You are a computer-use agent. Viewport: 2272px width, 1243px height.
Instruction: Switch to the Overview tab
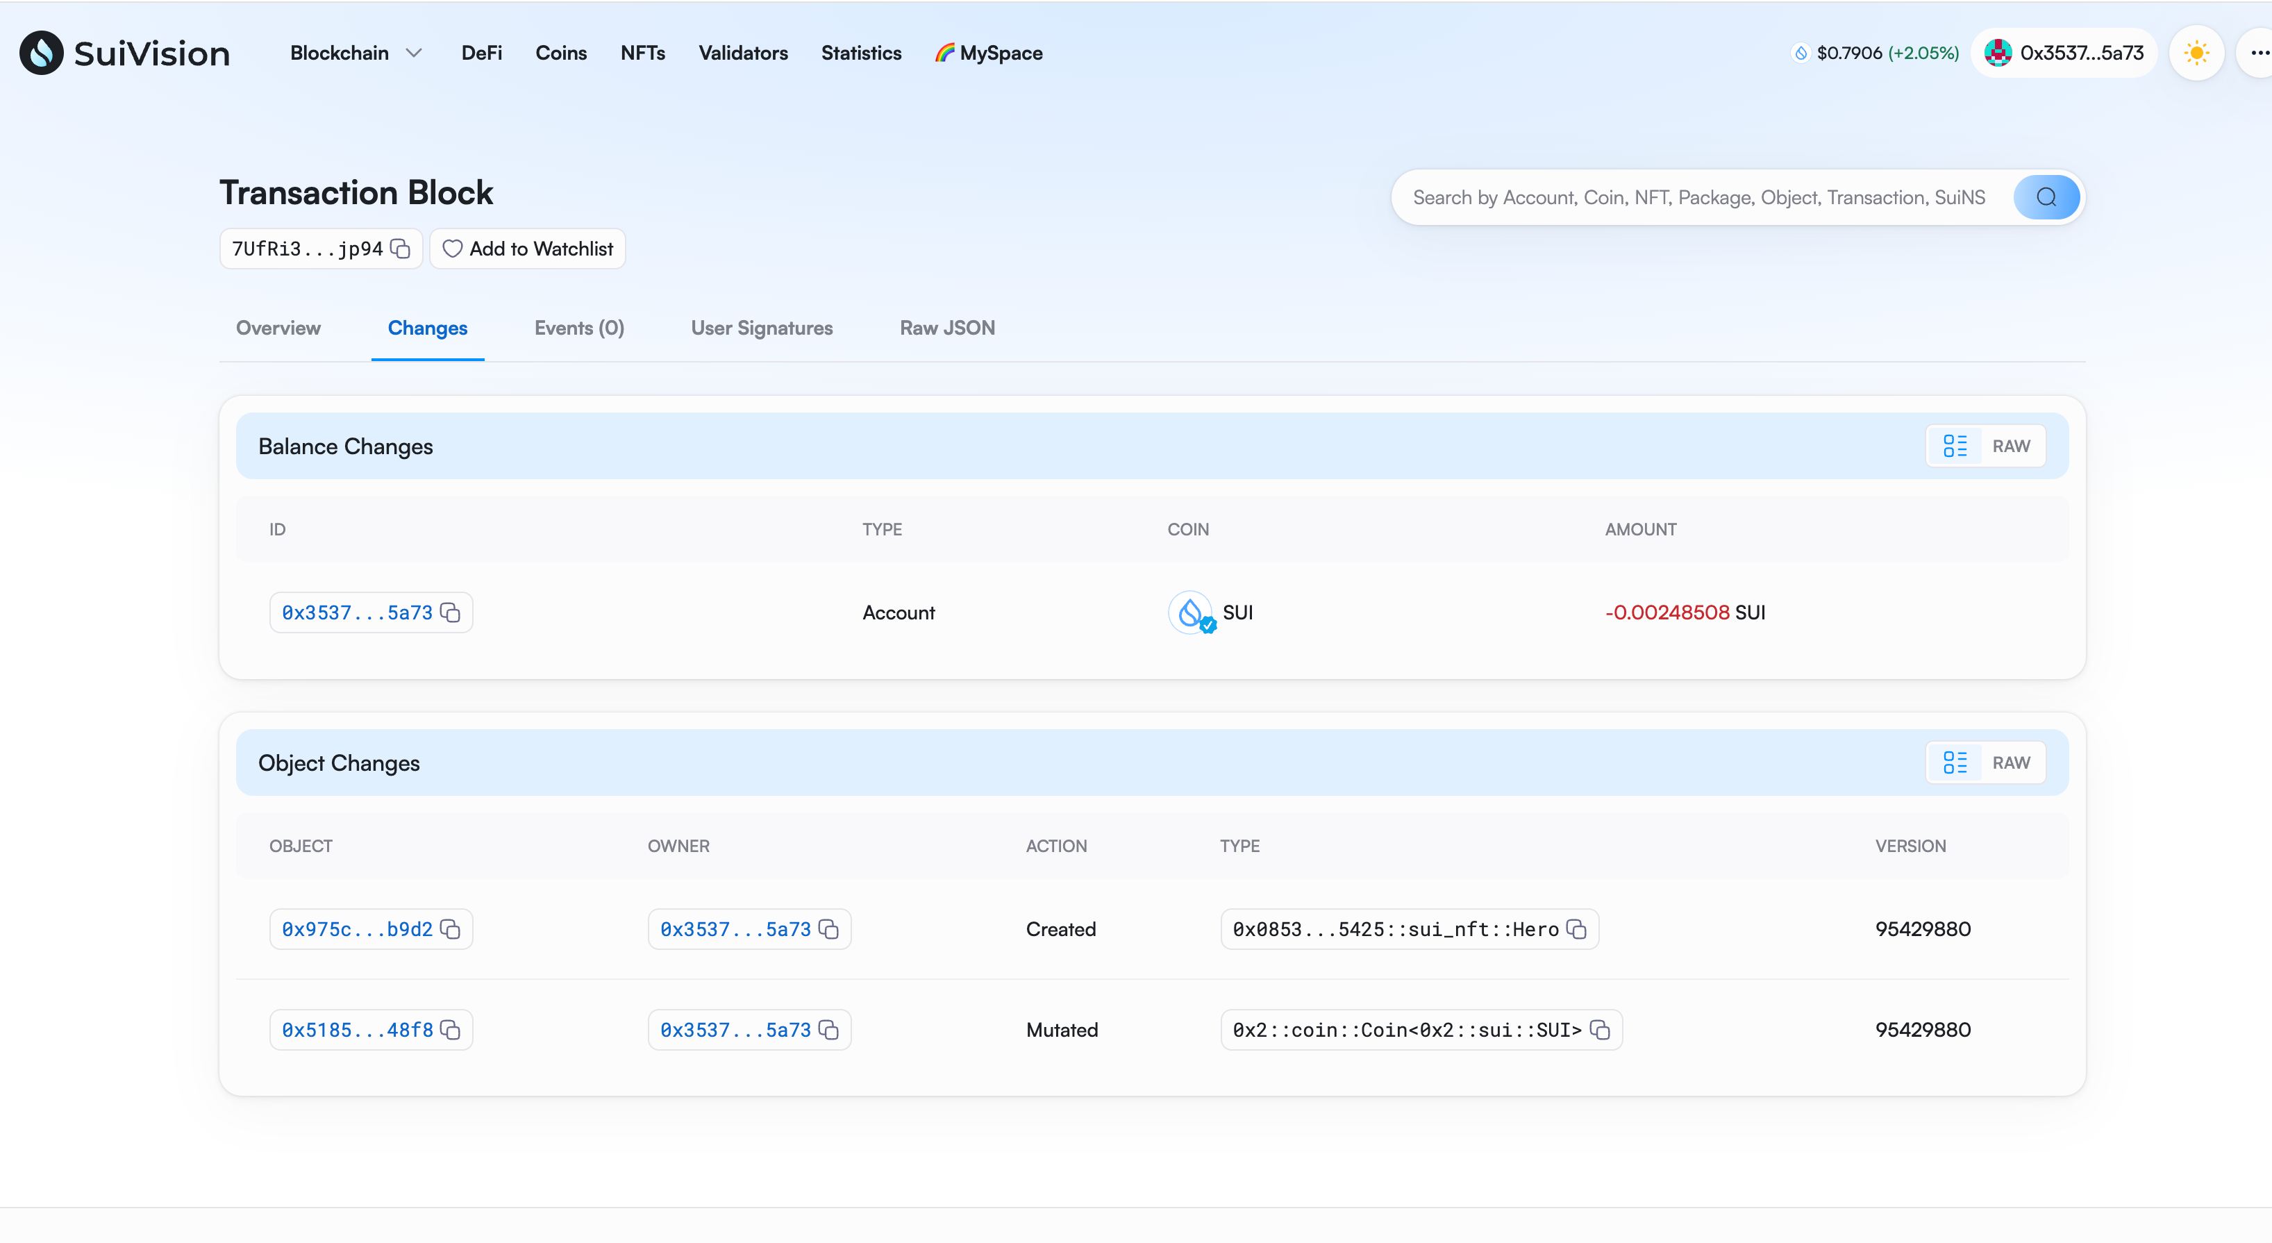[278, 328]
